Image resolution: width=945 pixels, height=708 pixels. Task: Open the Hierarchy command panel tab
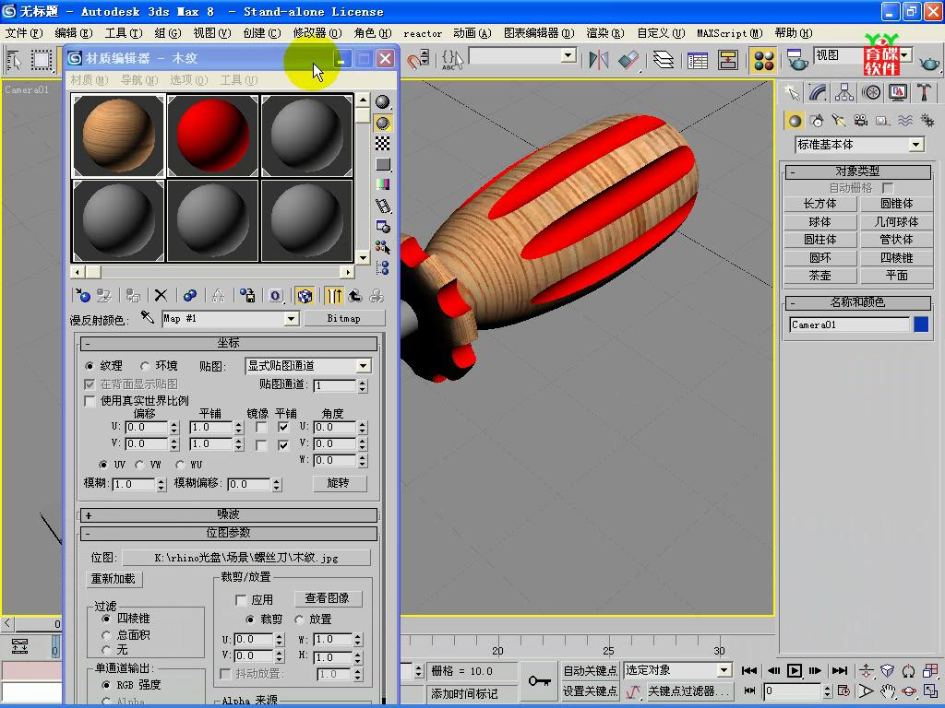point(844,92)
